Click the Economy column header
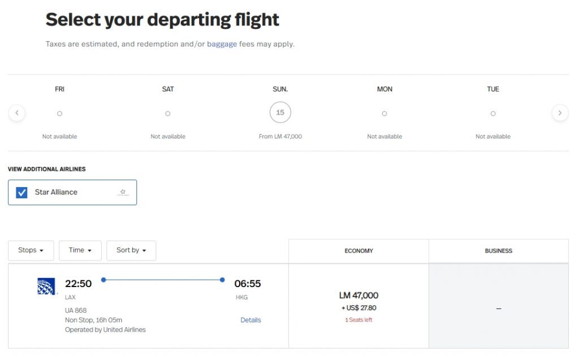The image size is (579, 356). click(x=358, y=251)
